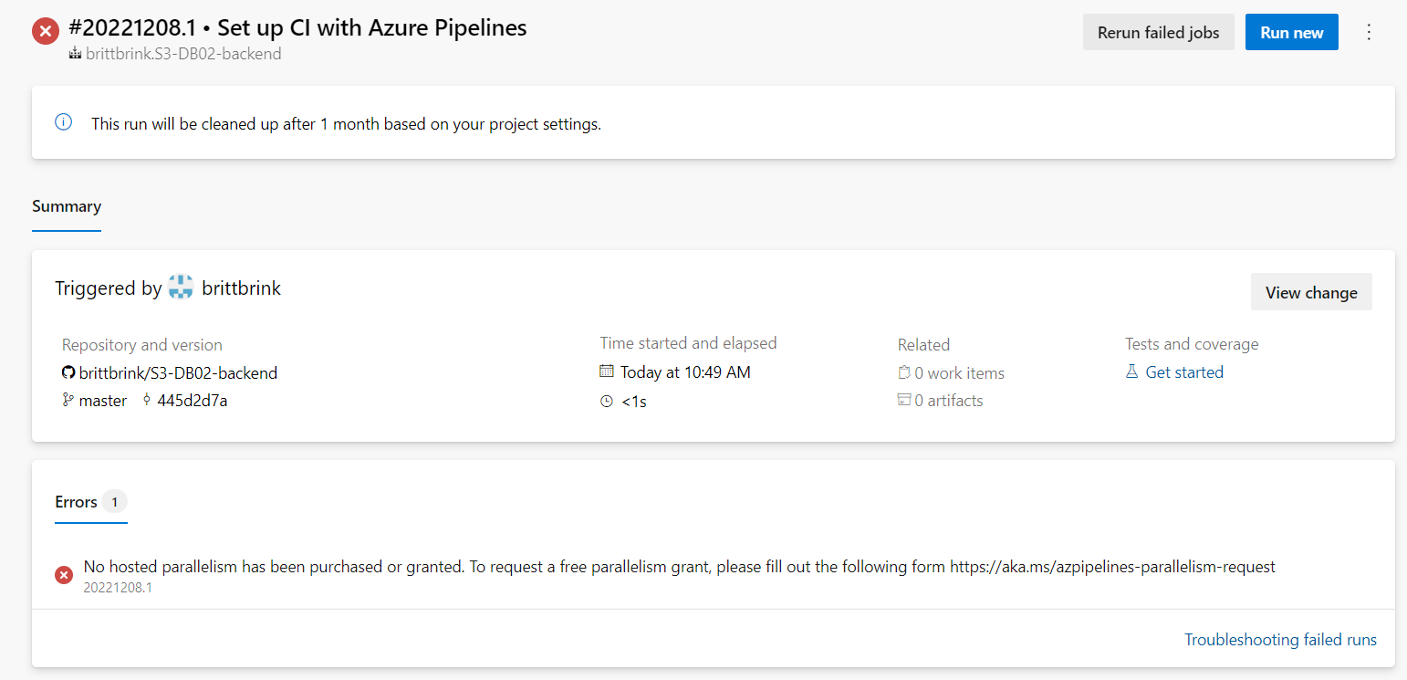Click the 0 work items link
Image resolution: width=1407 pixels, height=680 pixels.
[959, 372]
